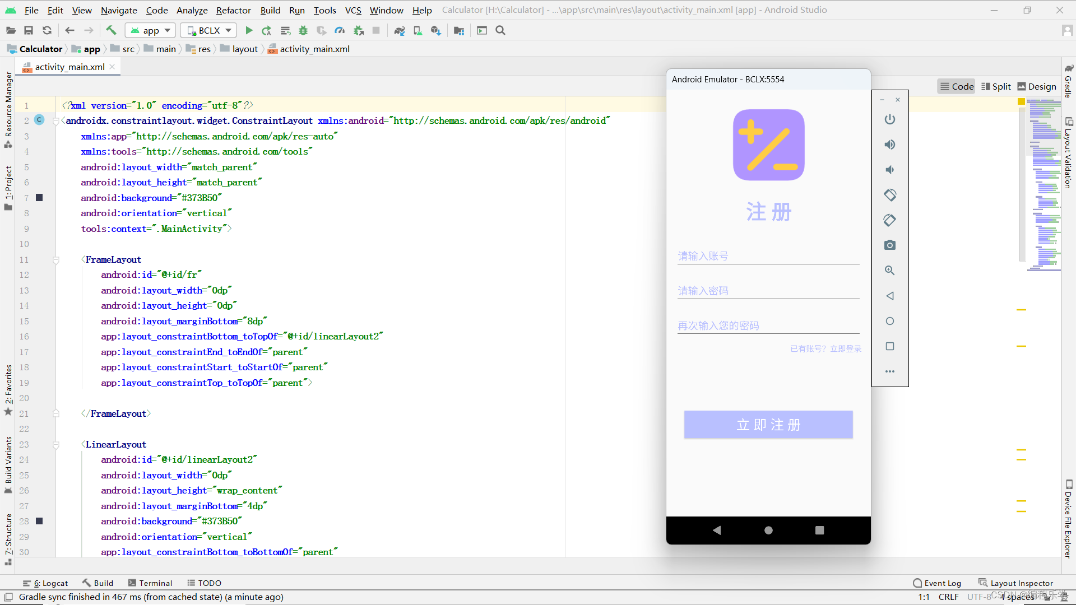Viewport: 1076px width, 605px height.
Task: Open the toolbar search magnifier
Action: point(500,30)
